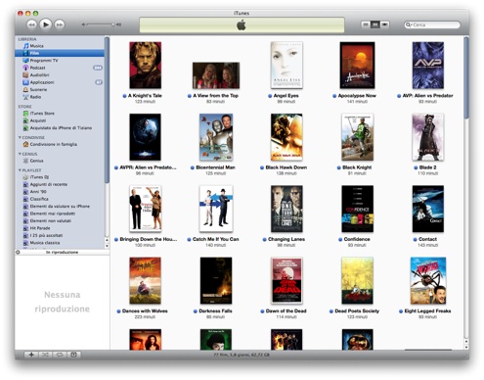Open Elementi non valutati playlist
484x380 pixels.
tap(51, 220)
